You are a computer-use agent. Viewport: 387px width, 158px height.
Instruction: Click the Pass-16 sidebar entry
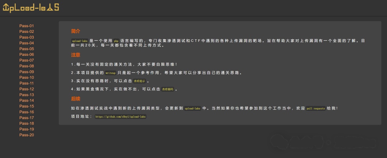pos(27,112)
